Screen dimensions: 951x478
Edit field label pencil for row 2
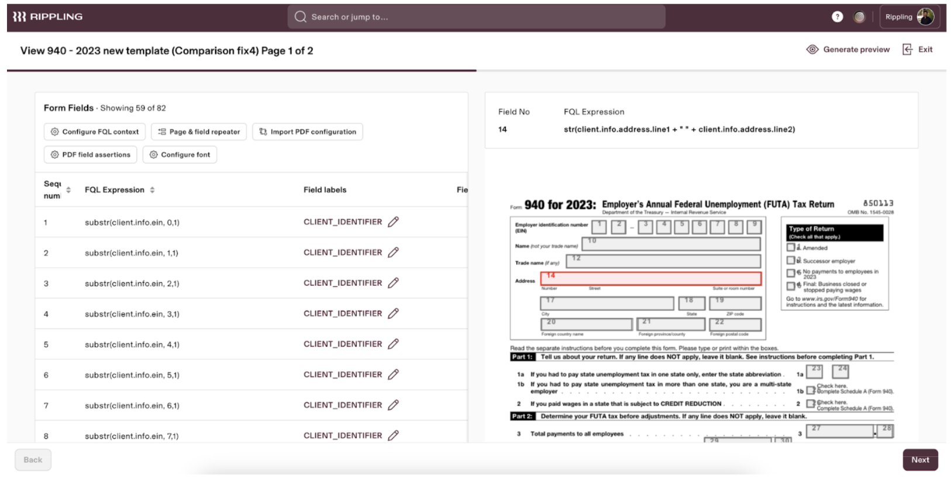[394, 252]
